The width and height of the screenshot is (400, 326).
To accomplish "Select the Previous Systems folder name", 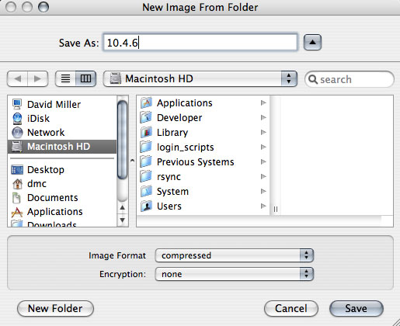I will click(x=196, y=162).
